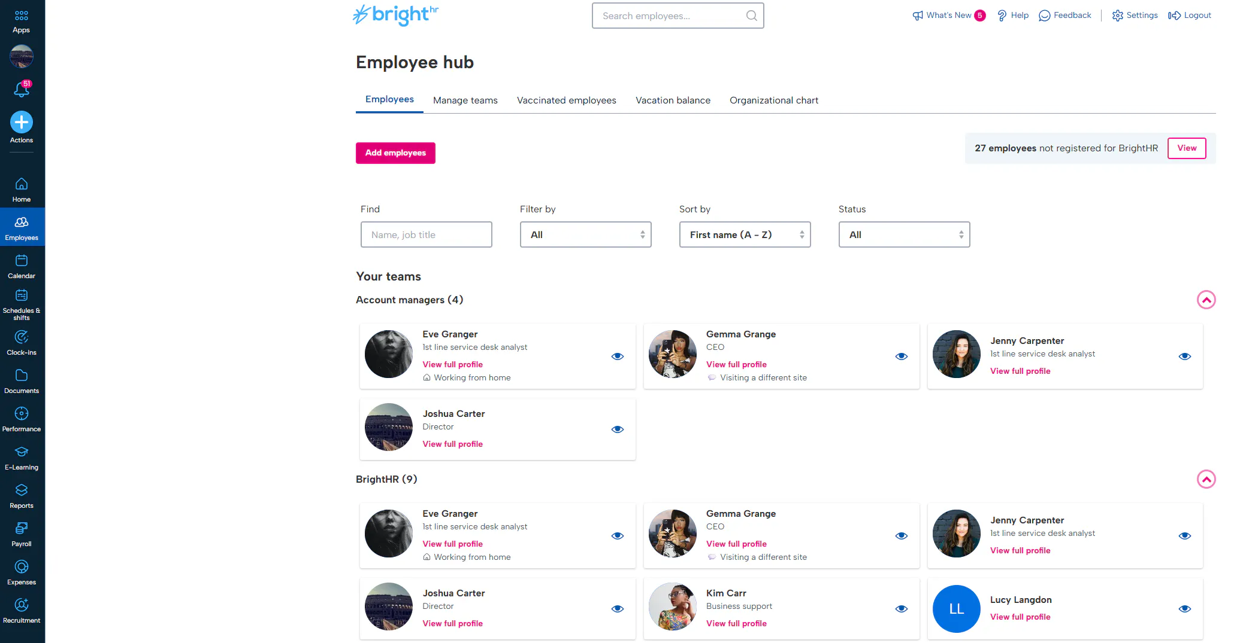Open notifications via the bell icon
This screenshot has height=643, width=1246.
pos(21,89)
